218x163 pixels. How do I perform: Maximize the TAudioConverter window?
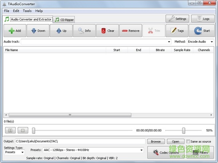[x=199, y=3]
